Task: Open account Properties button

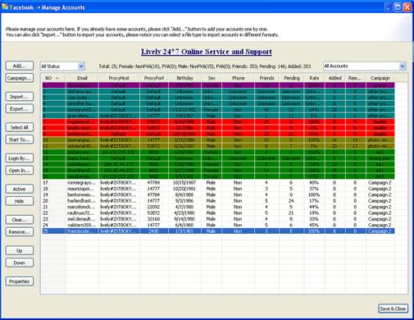Action: pyautogui.click(x=20, y=281)
